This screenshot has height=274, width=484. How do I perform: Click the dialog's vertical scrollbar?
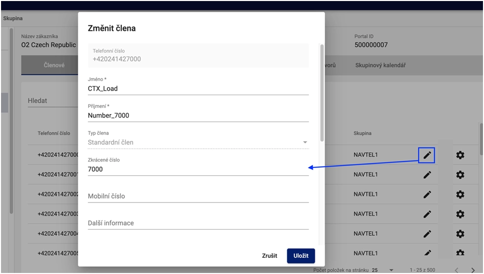[321, 92]
